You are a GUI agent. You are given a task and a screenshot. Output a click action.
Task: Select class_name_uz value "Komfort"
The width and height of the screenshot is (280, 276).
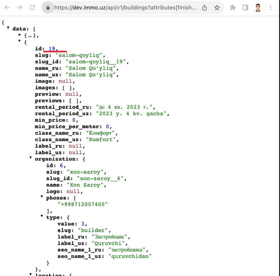click(101, 139)
